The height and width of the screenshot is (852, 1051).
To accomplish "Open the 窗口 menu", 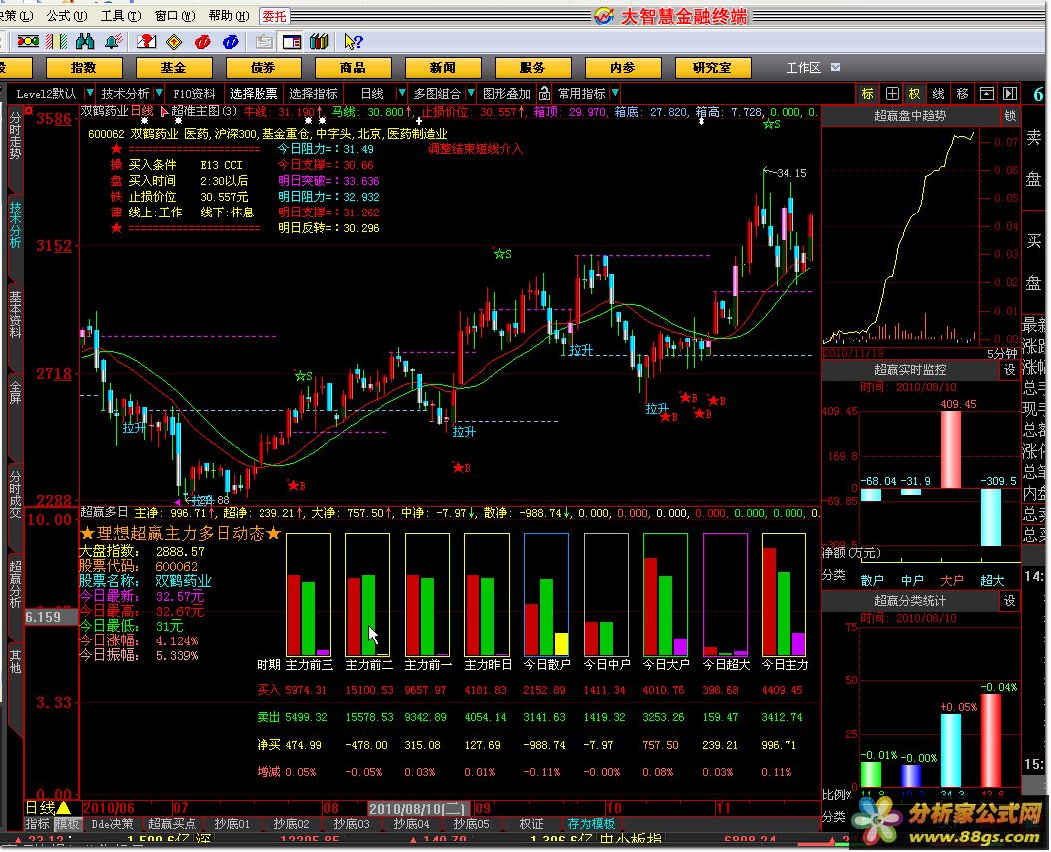I will (x=175, y=15).
